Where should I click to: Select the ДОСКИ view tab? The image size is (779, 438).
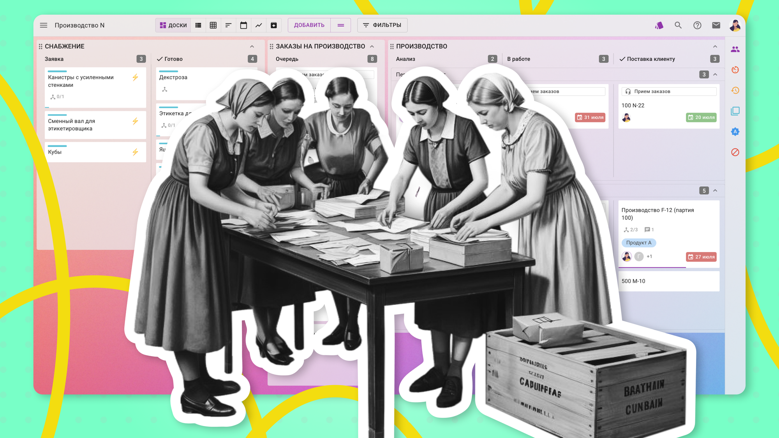point(173,25)
